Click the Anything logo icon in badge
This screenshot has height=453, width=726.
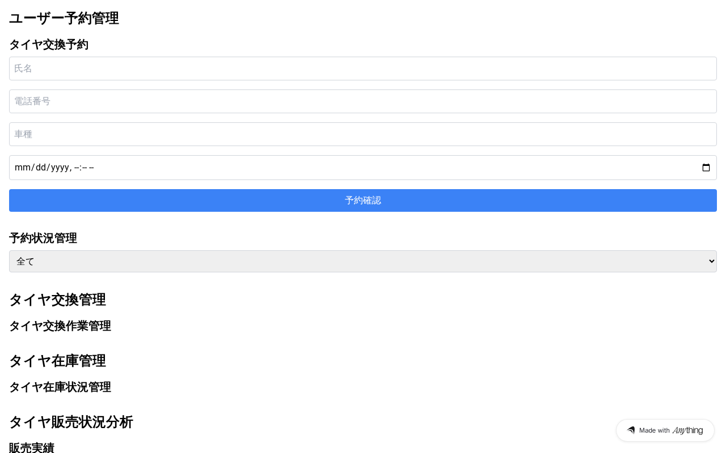(631, 430)
